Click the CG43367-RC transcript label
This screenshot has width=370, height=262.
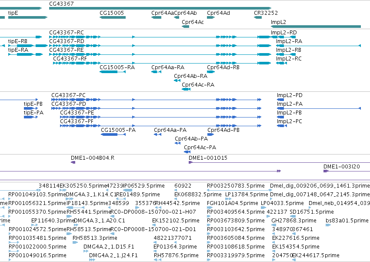[x=67, y=32]
